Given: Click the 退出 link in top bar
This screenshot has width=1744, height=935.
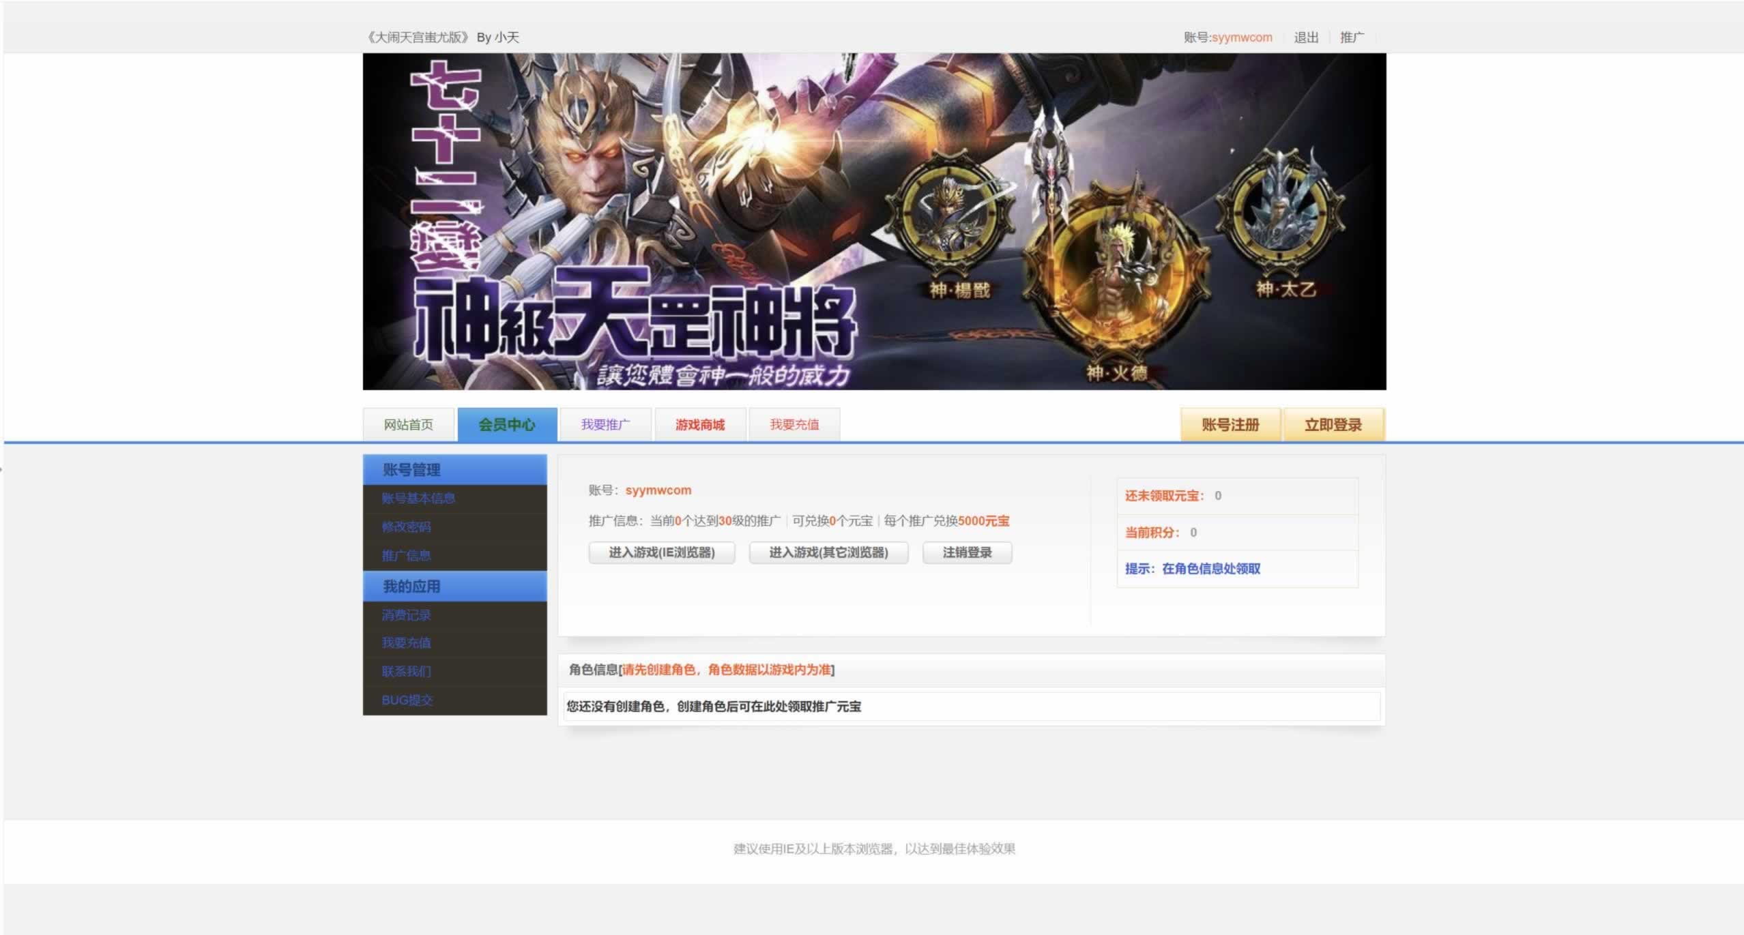Looking at the screenshot, I should 1306,38.
